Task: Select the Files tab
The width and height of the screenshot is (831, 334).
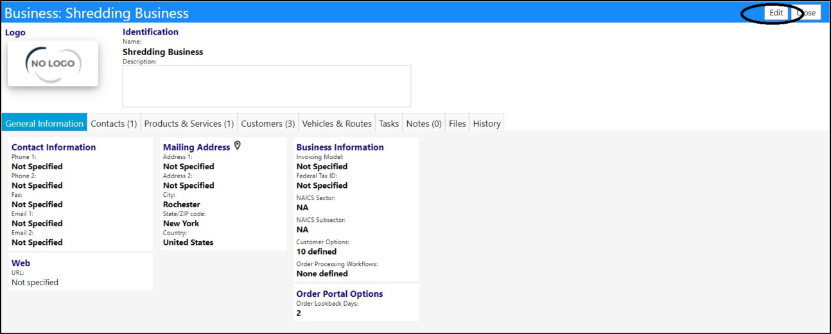Action: pyautogui.click(x=457, y=124)
